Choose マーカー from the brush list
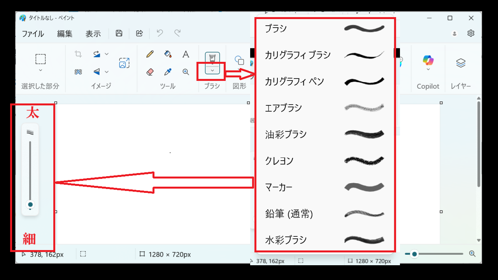The height and width of the screenshot is (280, 498). 325,187
